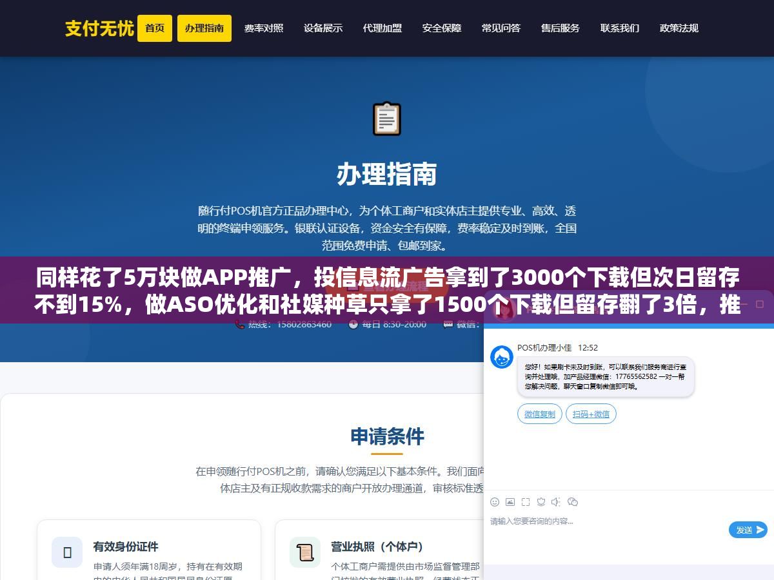Open the 首页 nav tab
774x580 pixels.
[x=155, y=28]
